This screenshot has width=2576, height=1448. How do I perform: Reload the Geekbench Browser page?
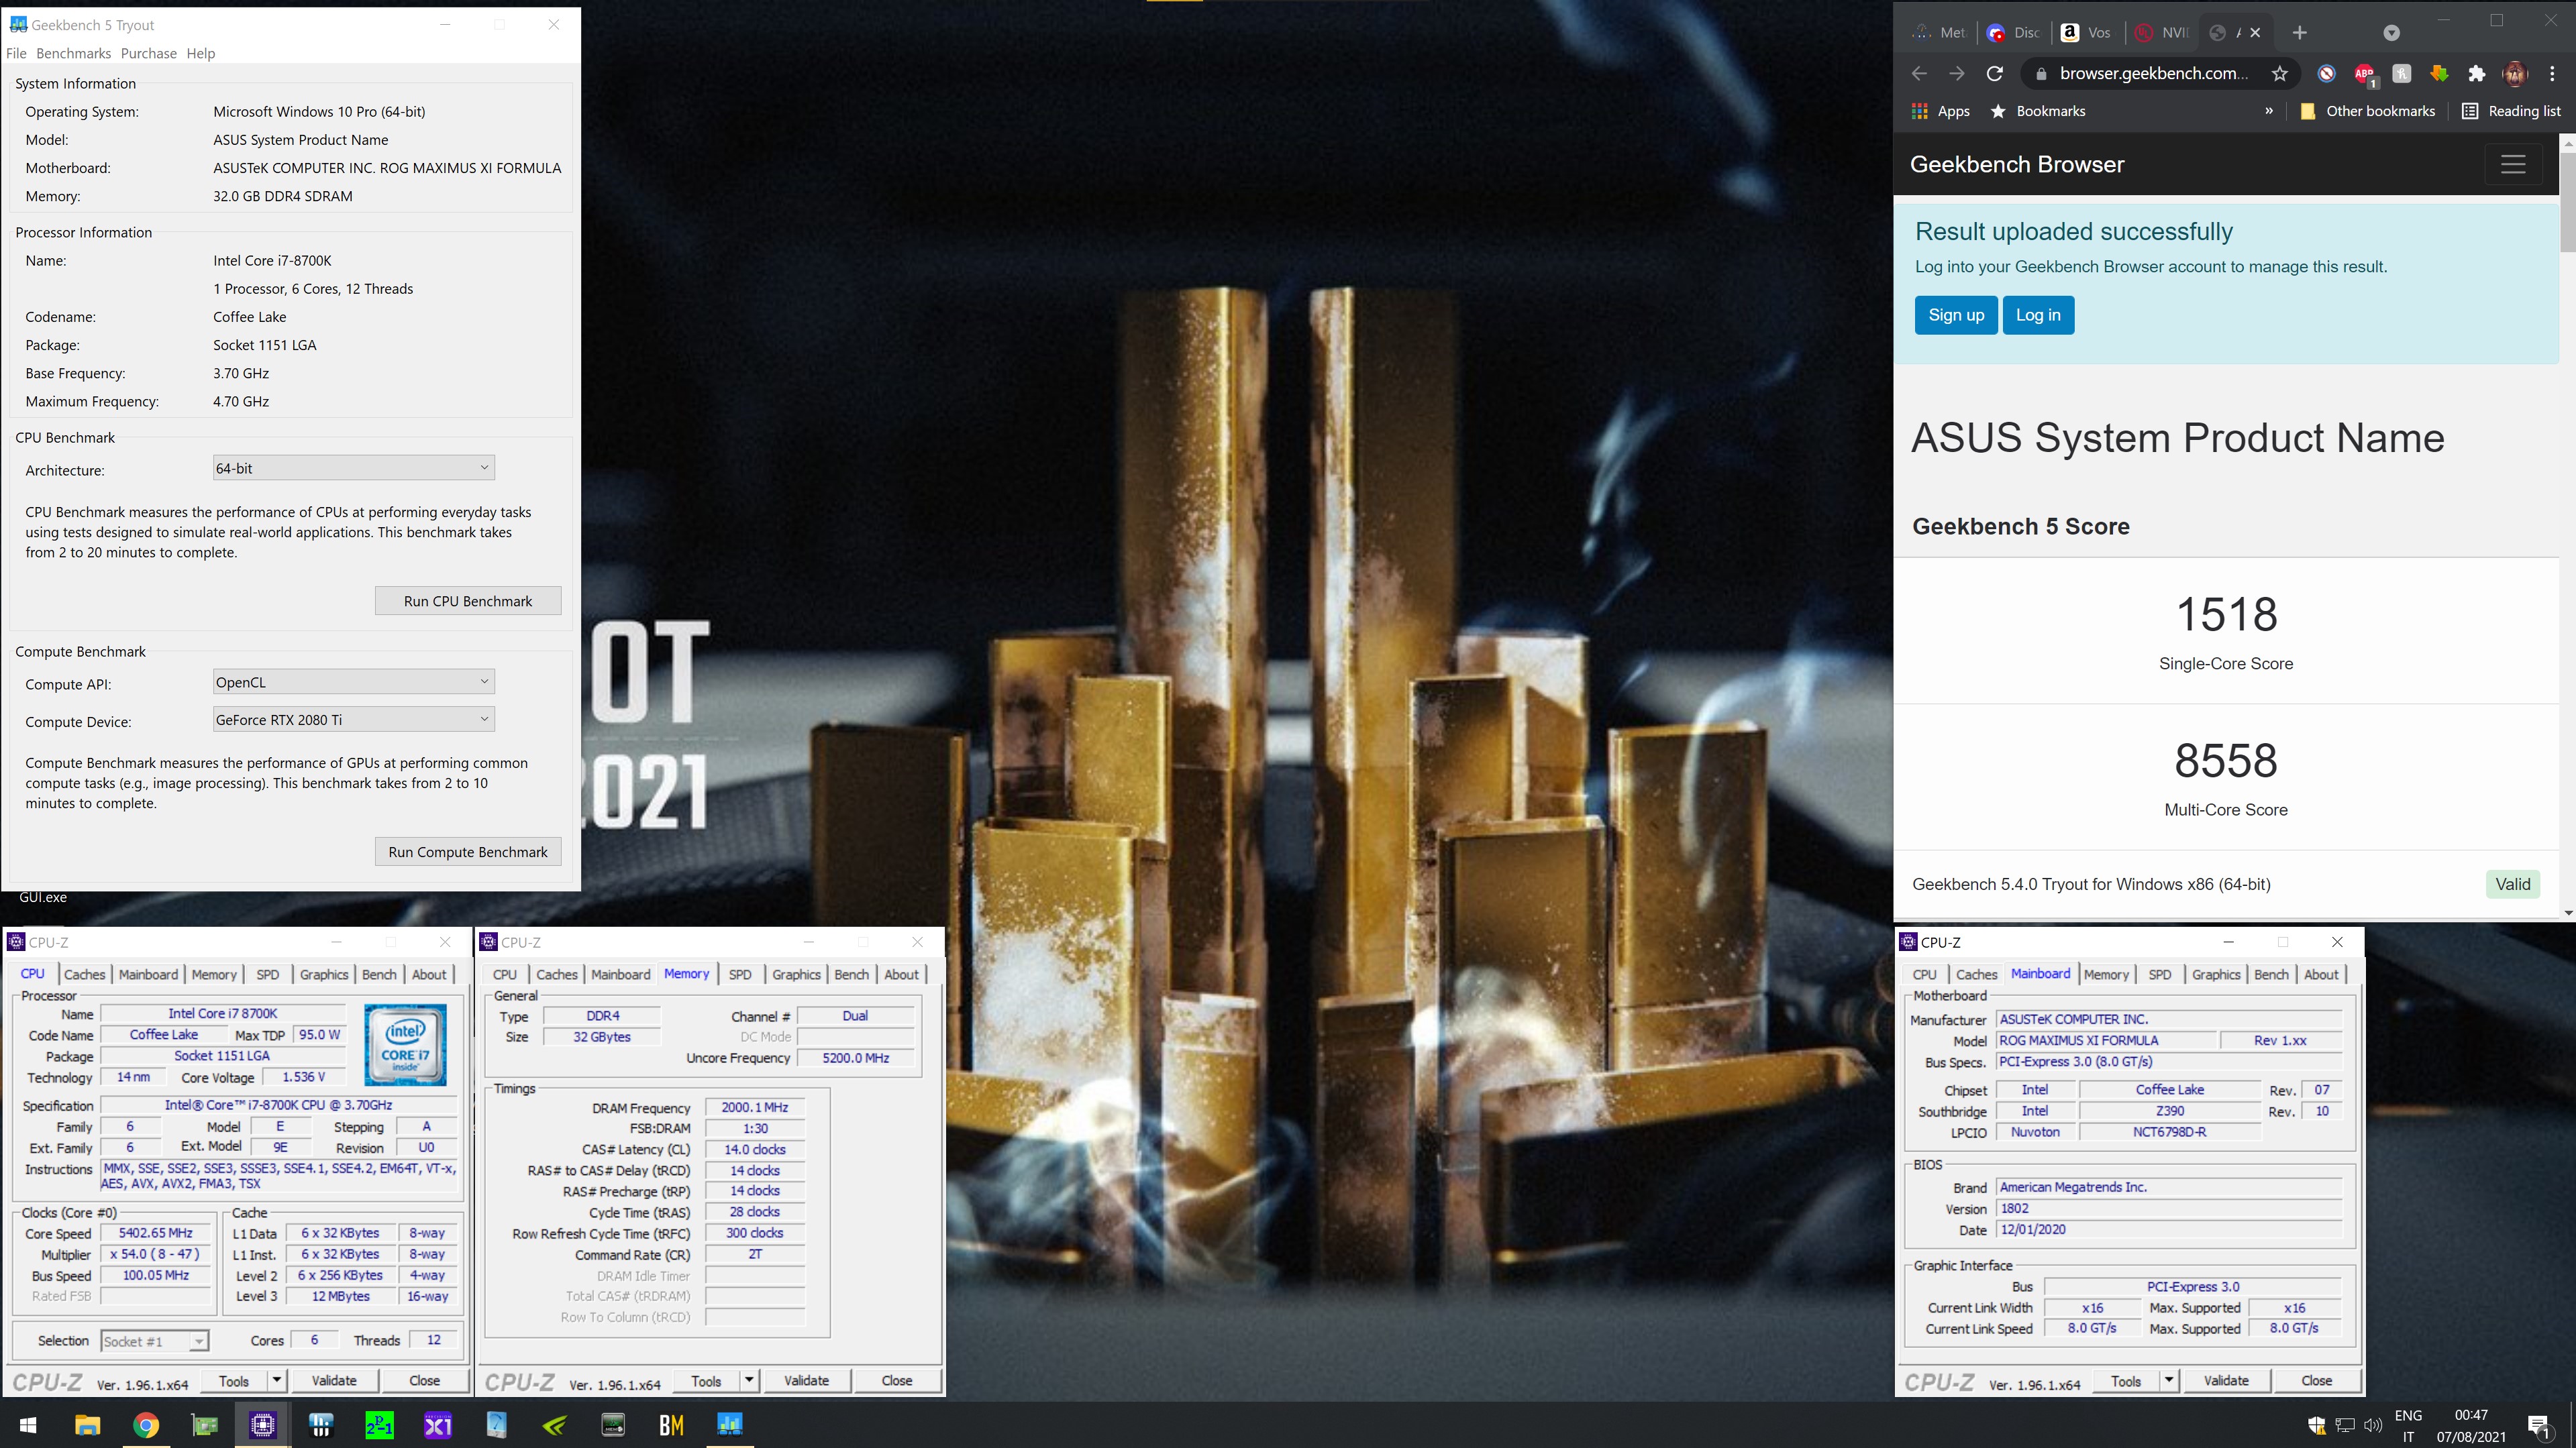[1994, 73]
